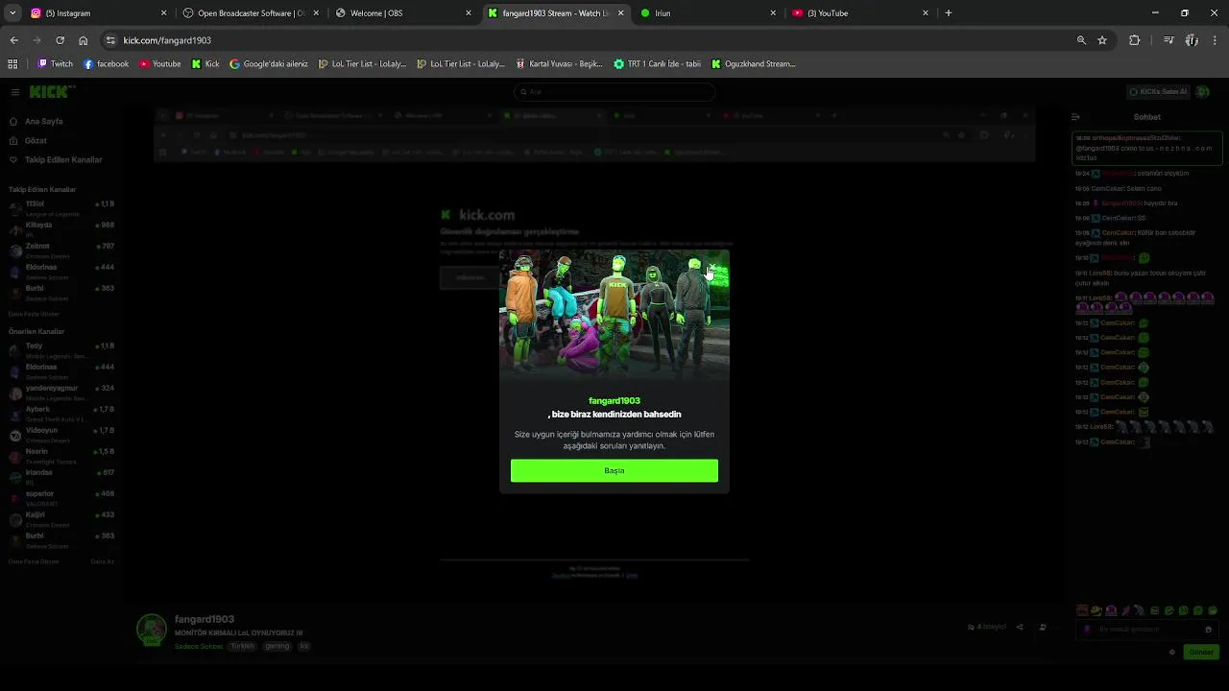Image resolution: width=1229 pixels, height=691 pixels.
Task: Open the apps grid in bookmarks bar
Action: (12, 64)
